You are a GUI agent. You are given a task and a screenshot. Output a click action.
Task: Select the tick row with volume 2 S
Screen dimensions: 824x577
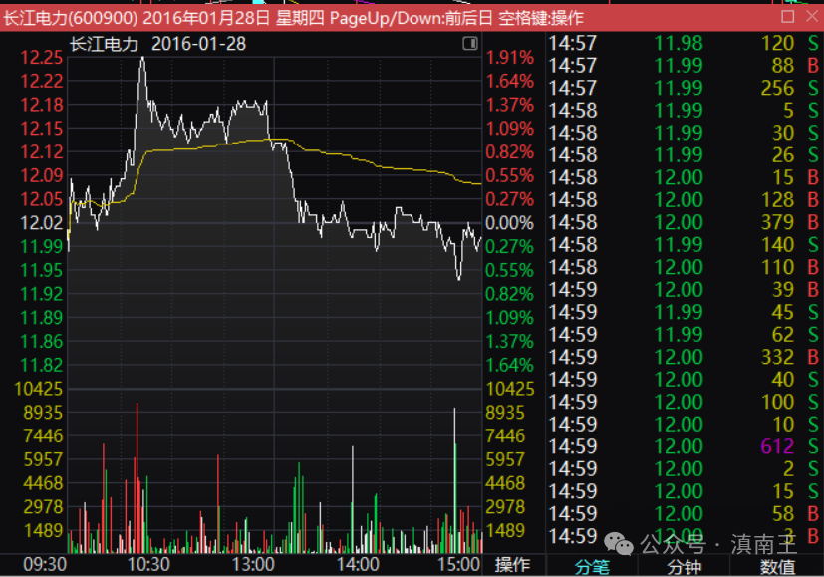click(x=684, y=469)
